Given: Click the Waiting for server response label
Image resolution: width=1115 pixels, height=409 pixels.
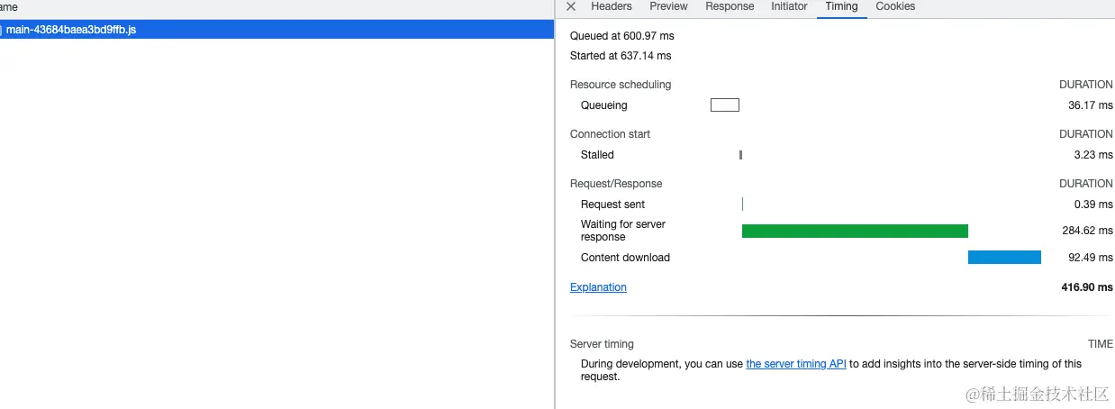Looking at the screenshot, I should [623, 231].
